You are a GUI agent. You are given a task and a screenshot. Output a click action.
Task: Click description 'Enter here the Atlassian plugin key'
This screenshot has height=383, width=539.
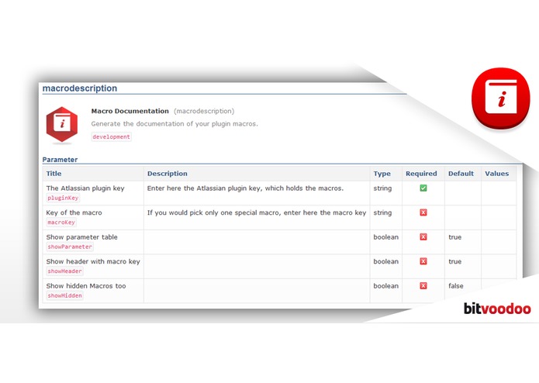point(245,188)
